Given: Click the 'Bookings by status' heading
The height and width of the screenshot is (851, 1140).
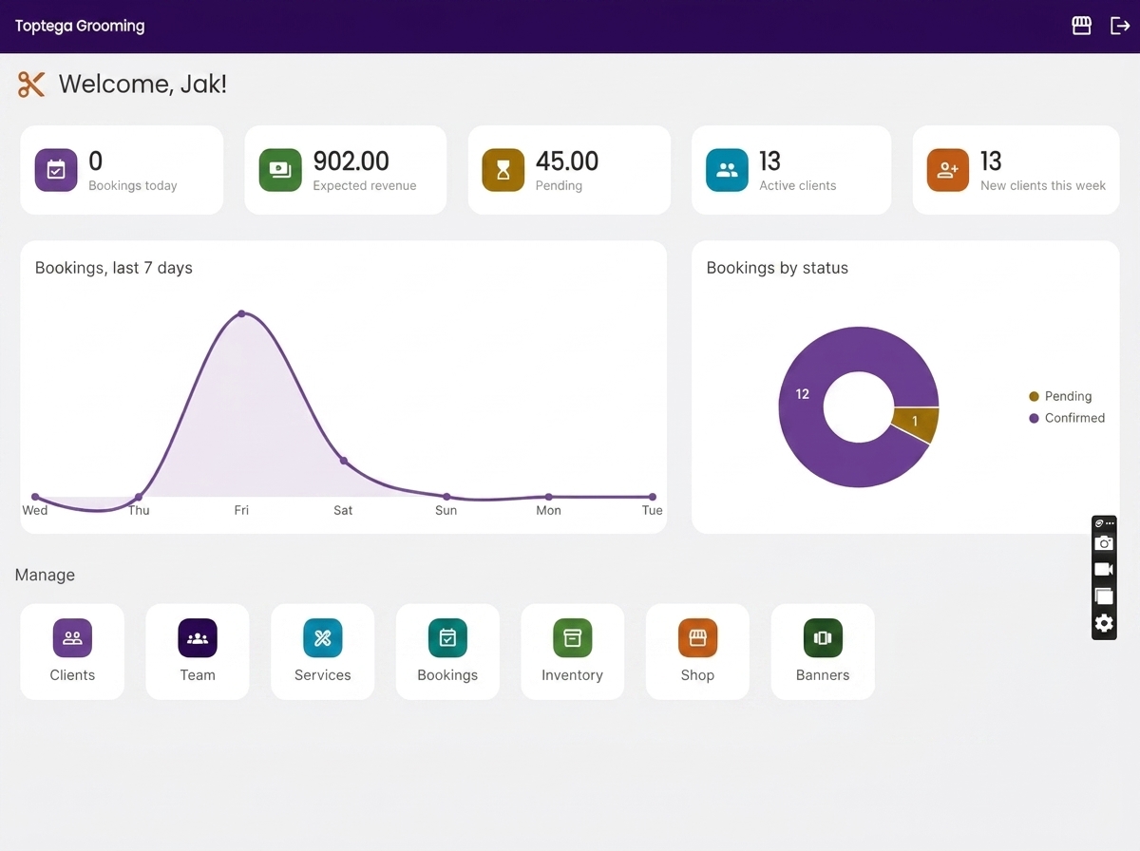Looking at the screenshot, I should [x=777, y=268].
